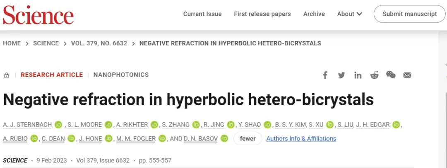Screen dimensions: 447x168
Task: Share article on LinkedIn
Action: 358,75
